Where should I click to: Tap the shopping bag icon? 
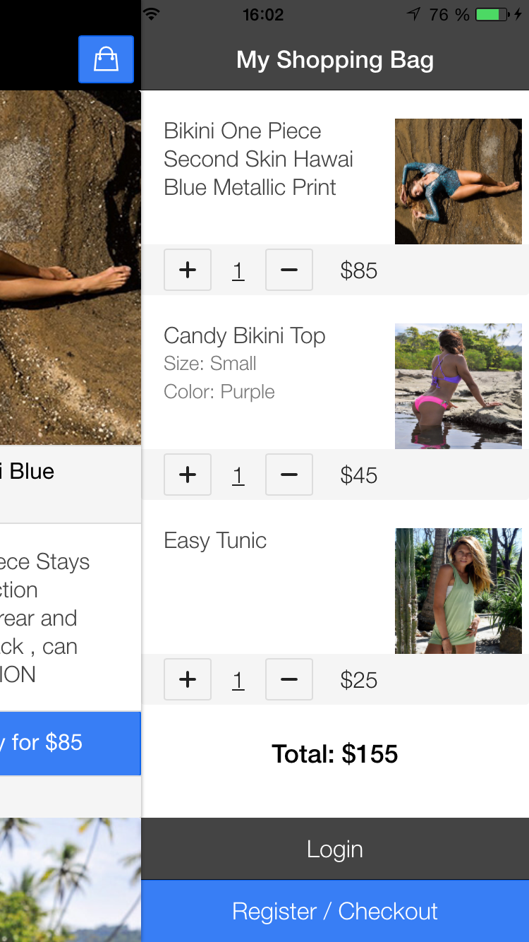pos(106,59)
